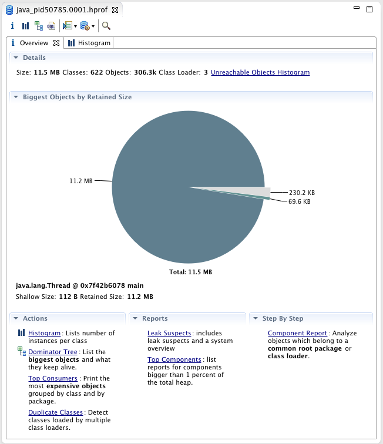
Task: Open the Dominator Tree link
Action: point(53,352)
